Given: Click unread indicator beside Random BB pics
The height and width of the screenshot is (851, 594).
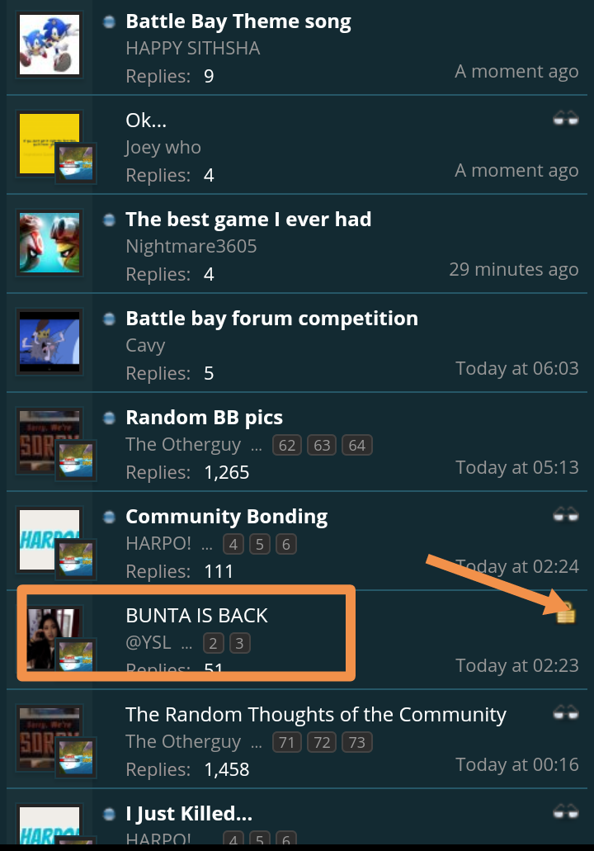Looking at the screenshot, I should coord(109,418).
